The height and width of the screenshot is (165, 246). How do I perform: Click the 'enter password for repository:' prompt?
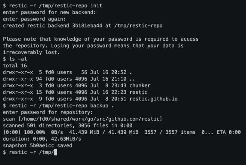pyautogui.click(x=48, y=112)
